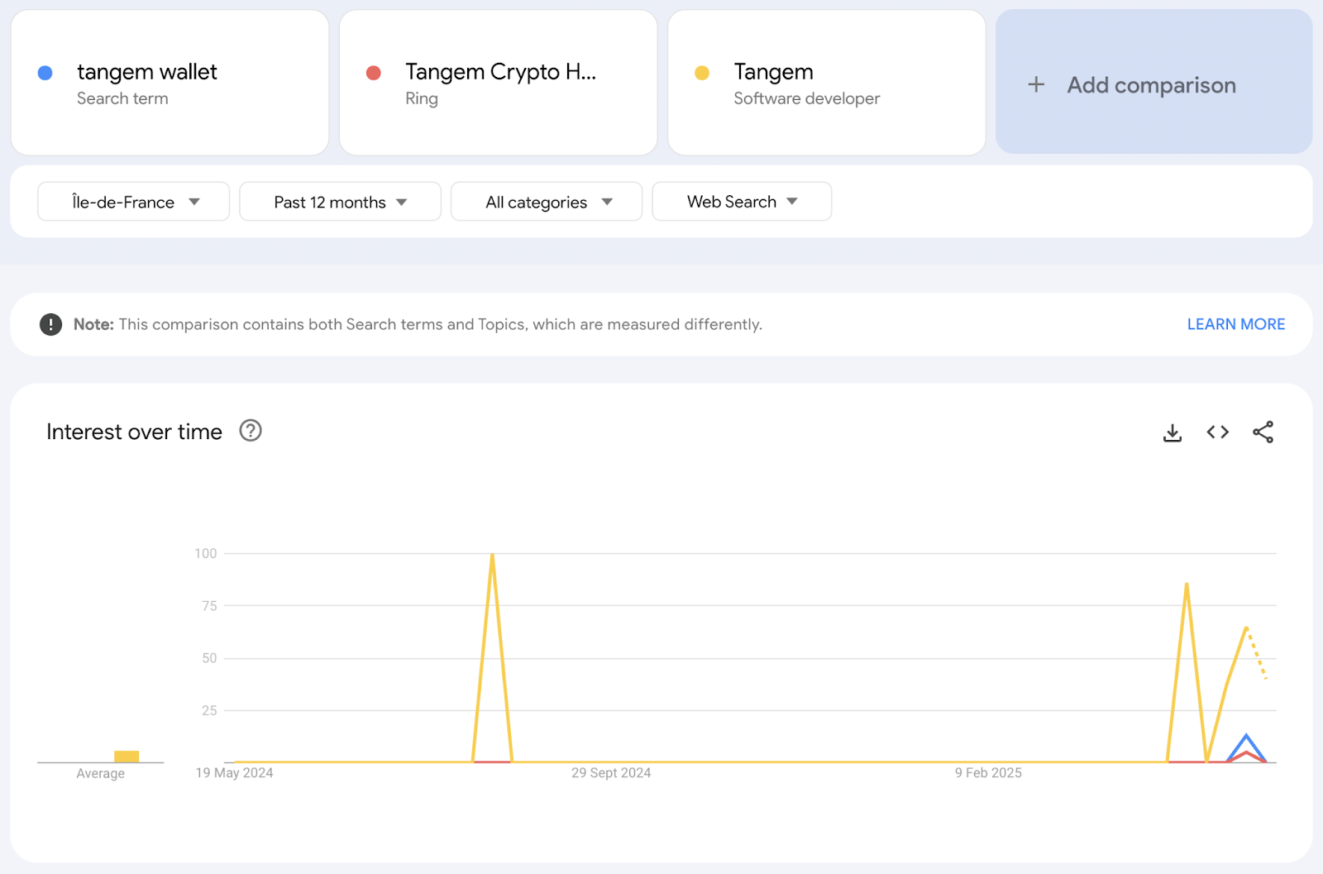Click the dotted yellow forecast line segment
The height and width of the screenshot is (874, 1323).
[1257, 654]
